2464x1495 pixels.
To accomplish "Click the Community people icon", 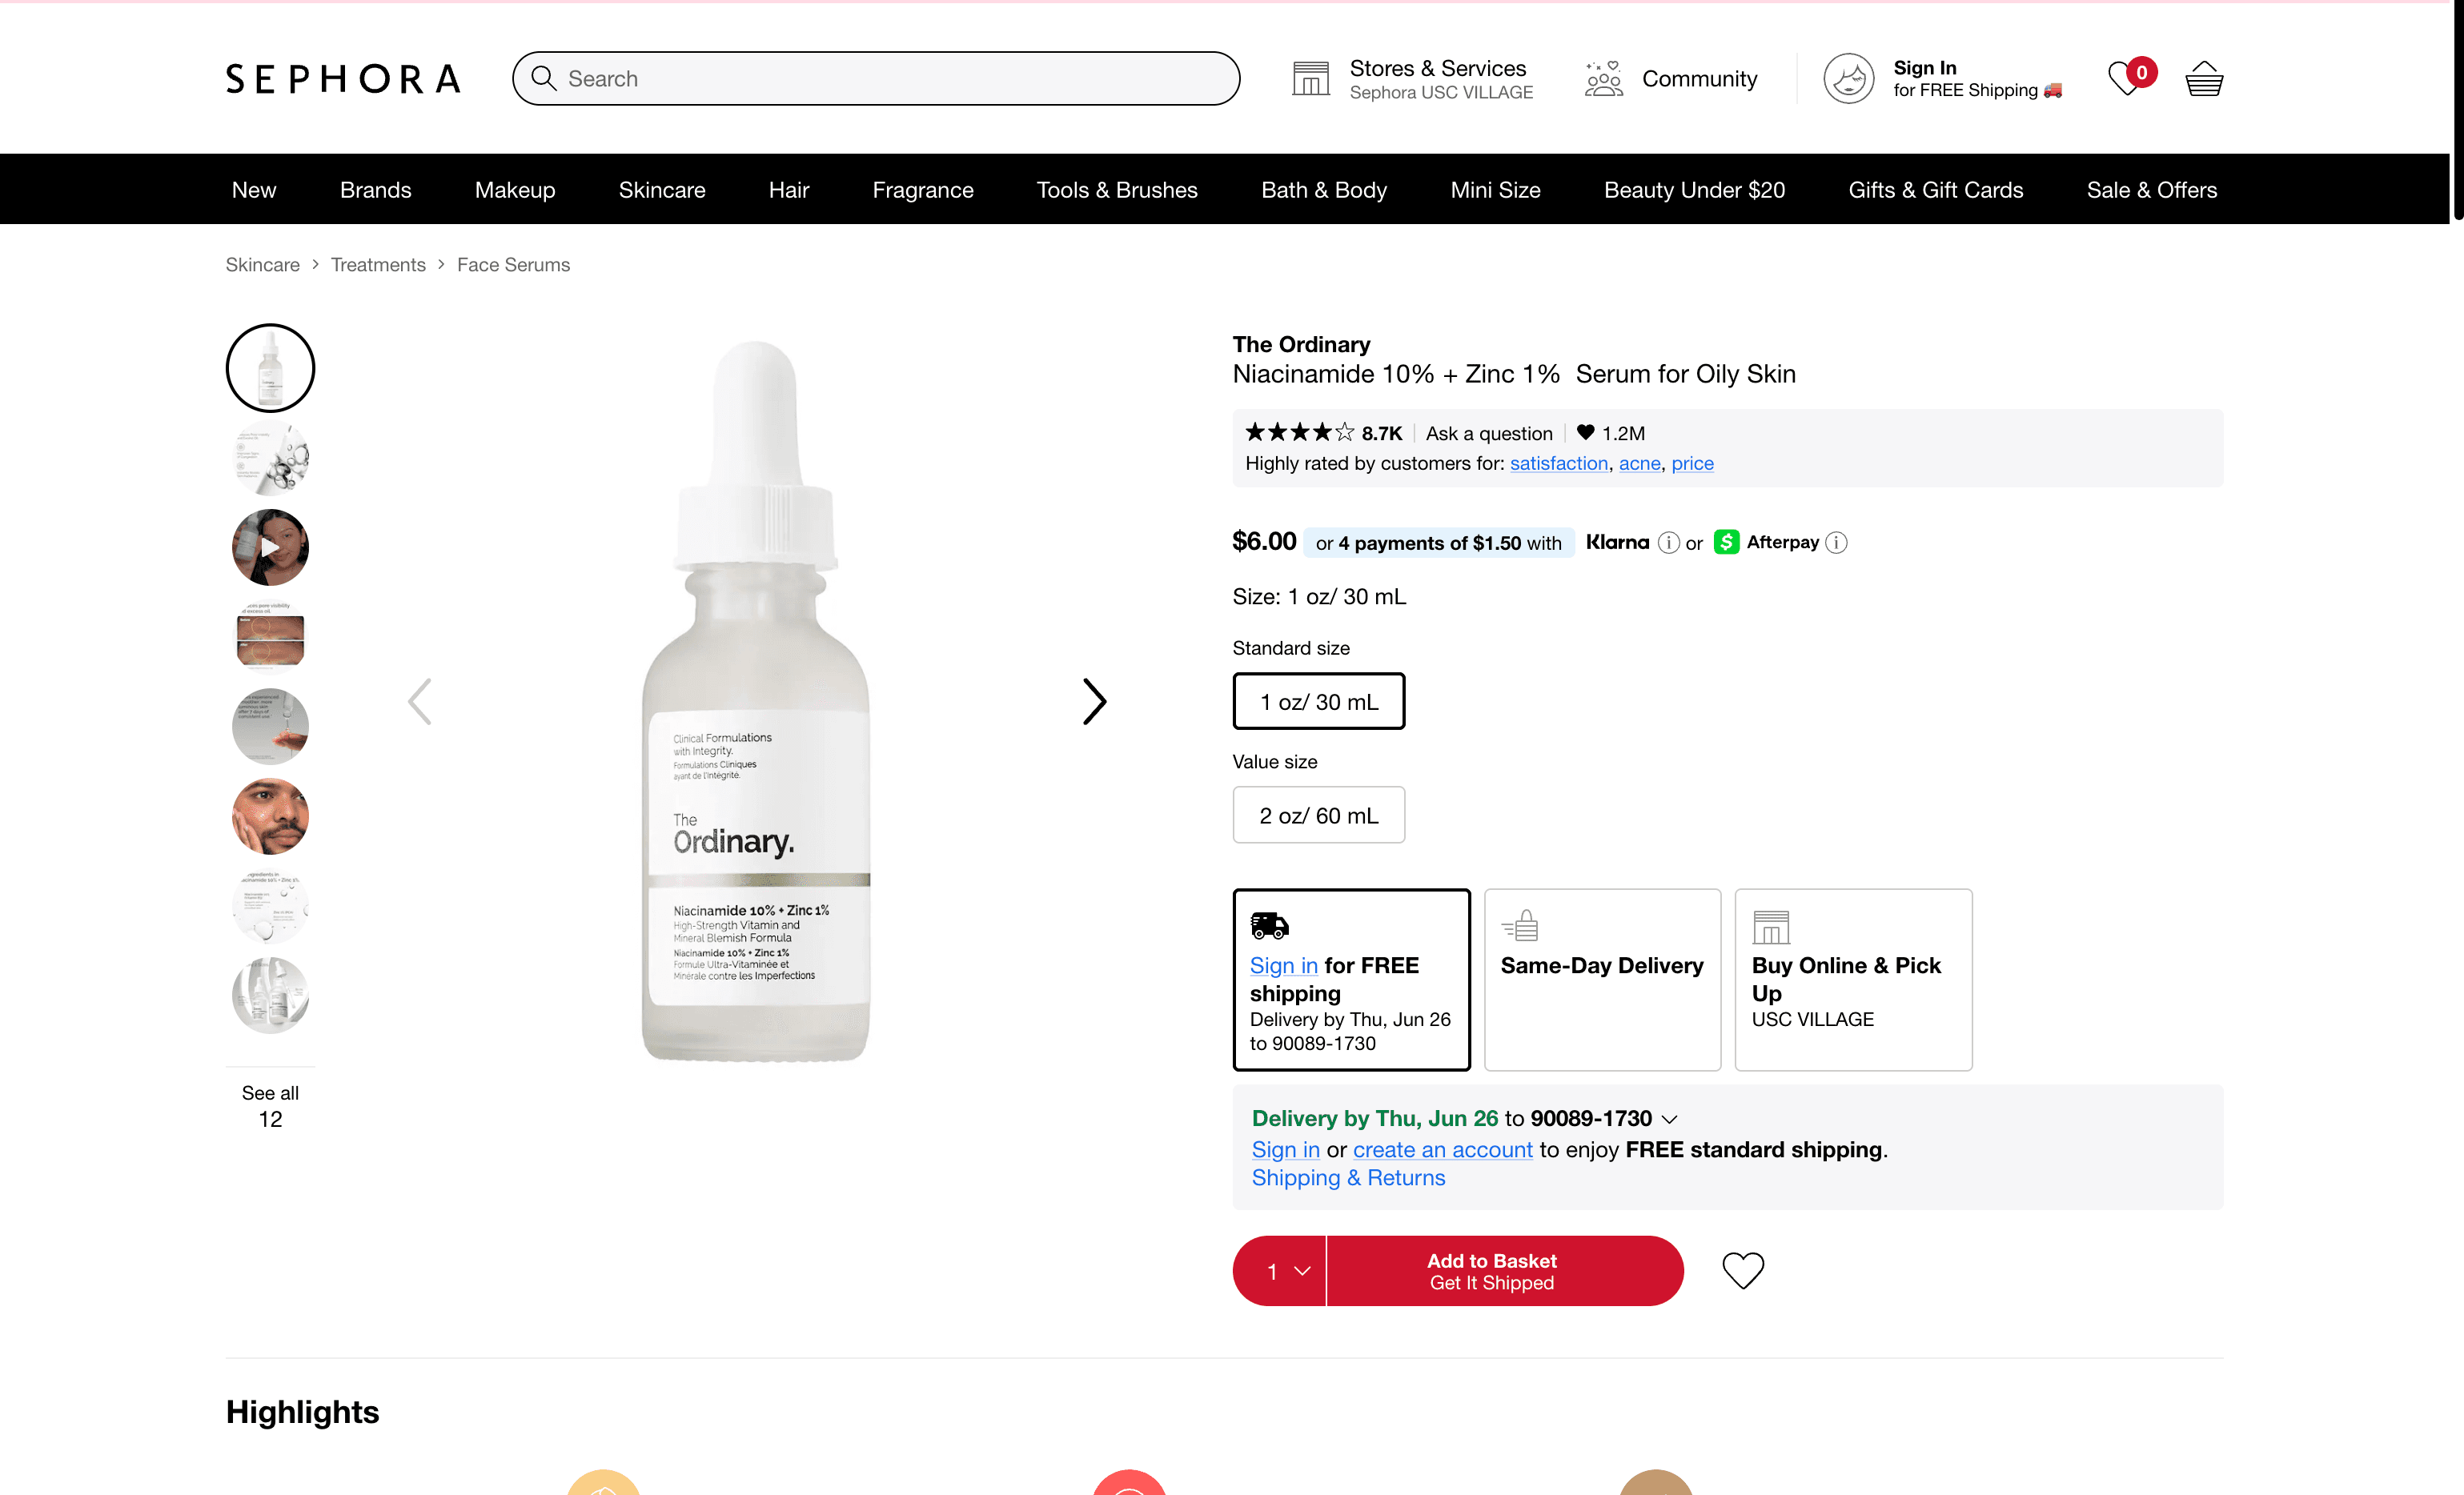I will (1603, 79).
